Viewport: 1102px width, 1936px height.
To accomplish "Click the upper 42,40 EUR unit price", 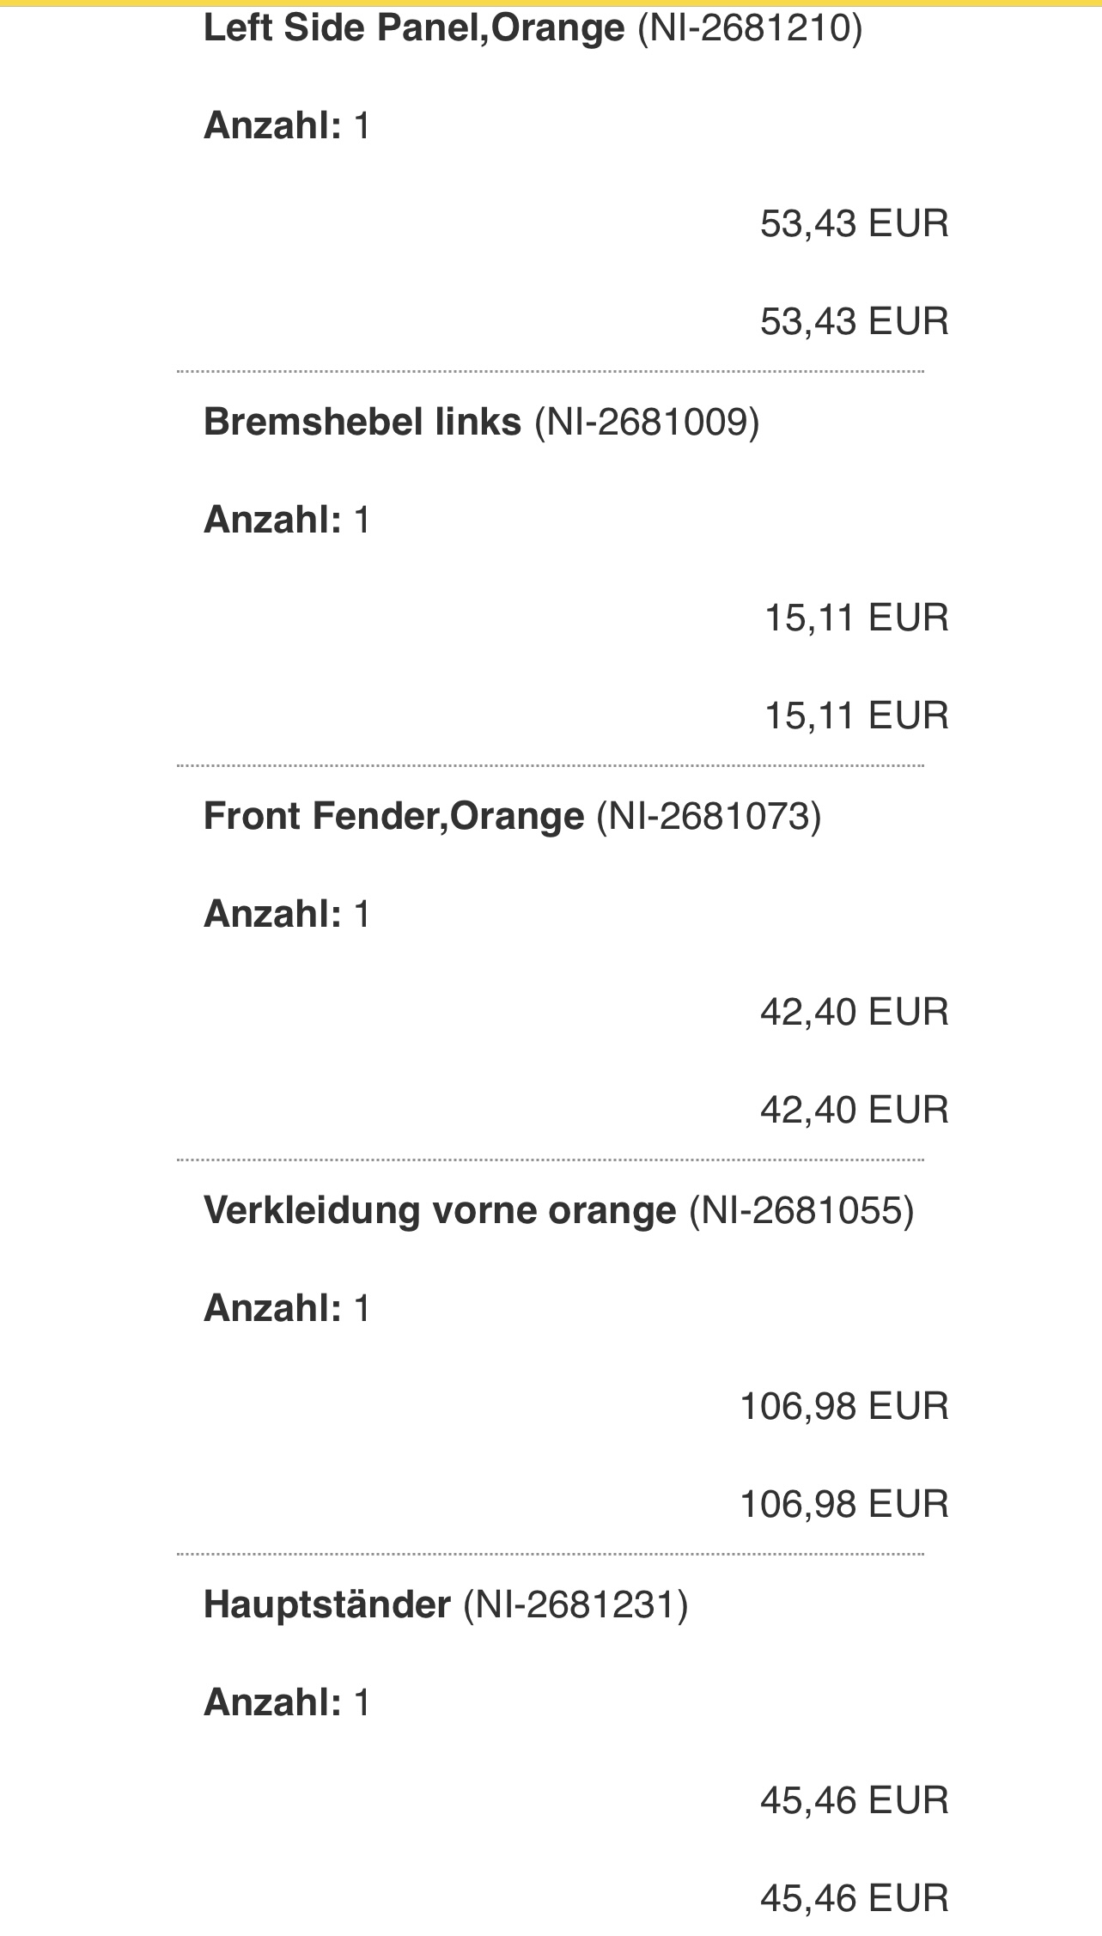I will (854, 1012).
